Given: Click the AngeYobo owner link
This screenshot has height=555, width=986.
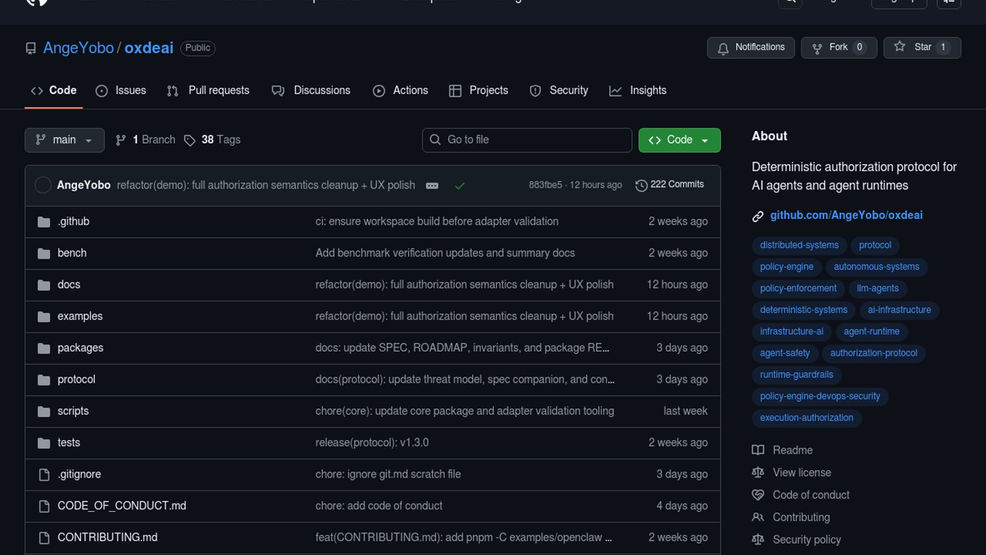Looking at the screenshot, I should tap(78, 48).
